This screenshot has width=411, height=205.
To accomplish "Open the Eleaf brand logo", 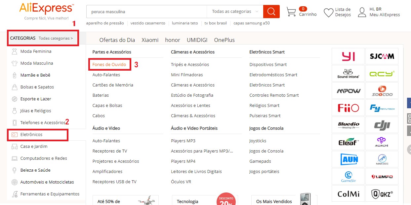I will pos(348,142).
